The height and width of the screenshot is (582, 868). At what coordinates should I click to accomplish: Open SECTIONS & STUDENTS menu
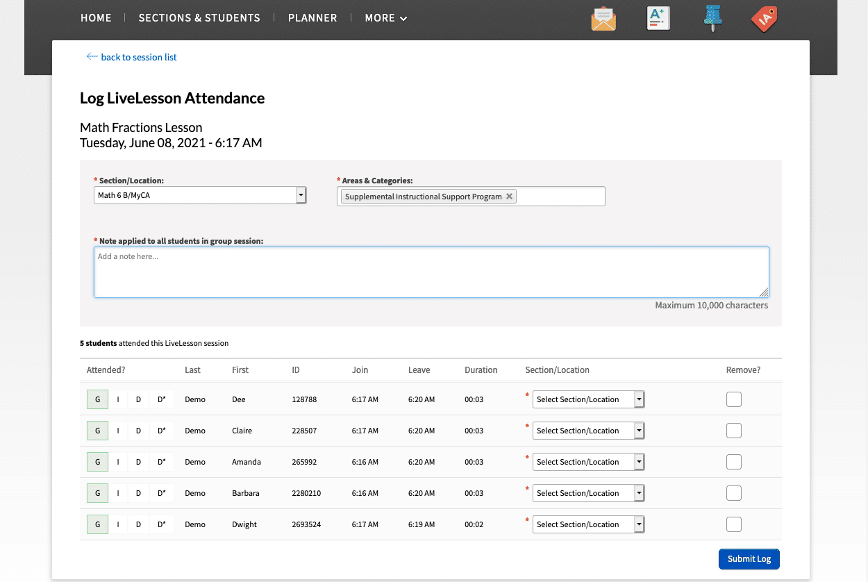point(199,18)
